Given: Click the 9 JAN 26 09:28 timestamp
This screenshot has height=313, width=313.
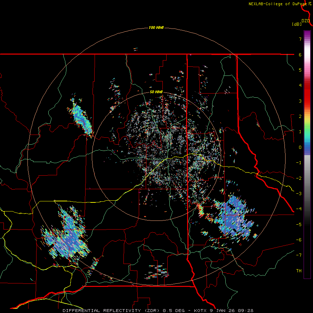Looking at the screenshot, I should pos(232,311).
